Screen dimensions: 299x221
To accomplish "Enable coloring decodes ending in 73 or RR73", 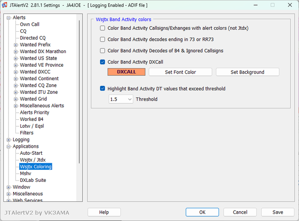I will (x=102, y=40).
